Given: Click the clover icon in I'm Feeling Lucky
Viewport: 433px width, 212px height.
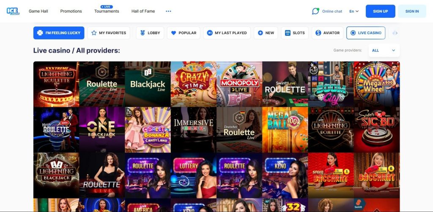Looking at the screenshot, I should [40, 33].
